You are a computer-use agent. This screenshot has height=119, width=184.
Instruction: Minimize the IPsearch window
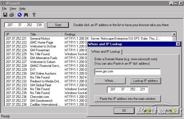coord(171,3)
